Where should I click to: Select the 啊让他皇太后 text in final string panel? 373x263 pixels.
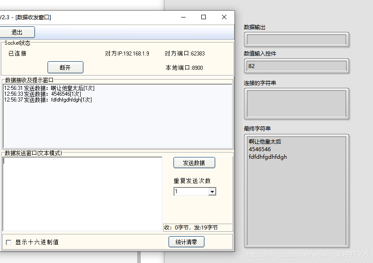[266, 142]
